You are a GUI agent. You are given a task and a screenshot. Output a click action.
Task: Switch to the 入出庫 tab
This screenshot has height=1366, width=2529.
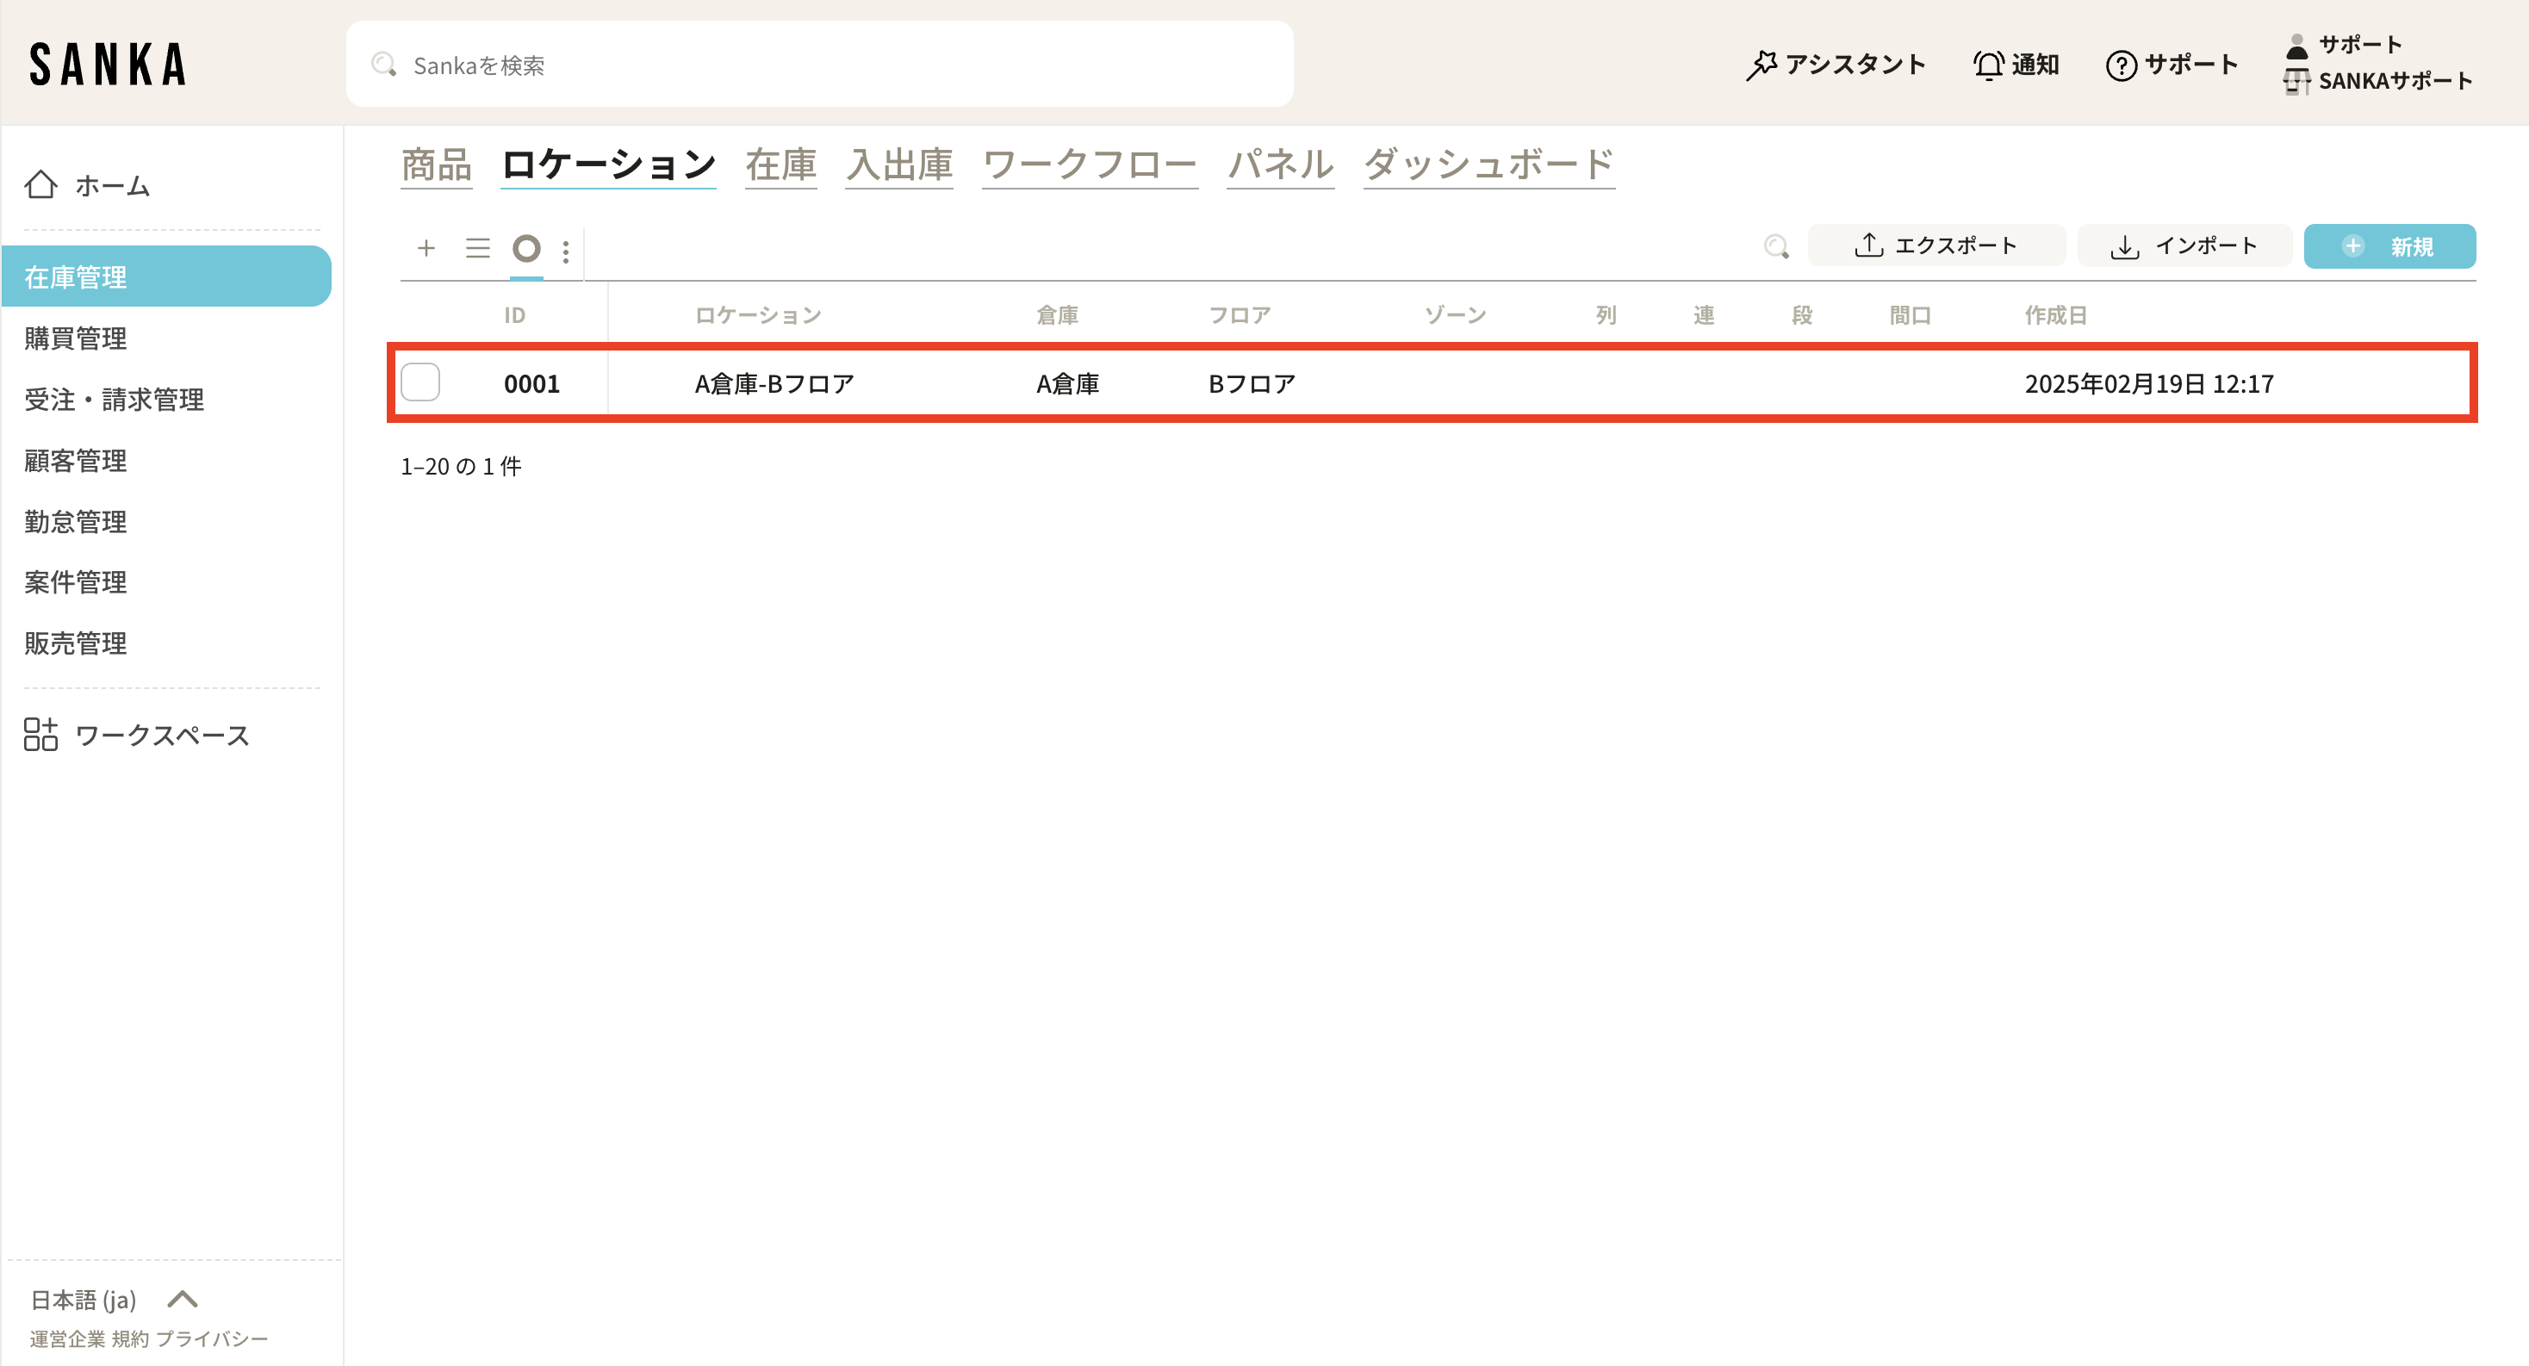[899, 164]
